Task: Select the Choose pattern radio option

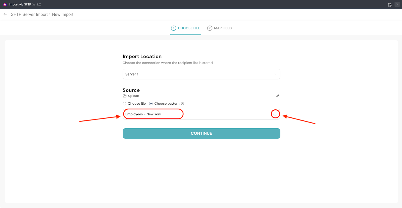Action: (x=151, y=104)
